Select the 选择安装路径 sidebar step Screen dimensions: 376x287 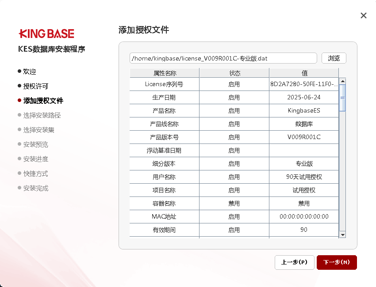42,115
